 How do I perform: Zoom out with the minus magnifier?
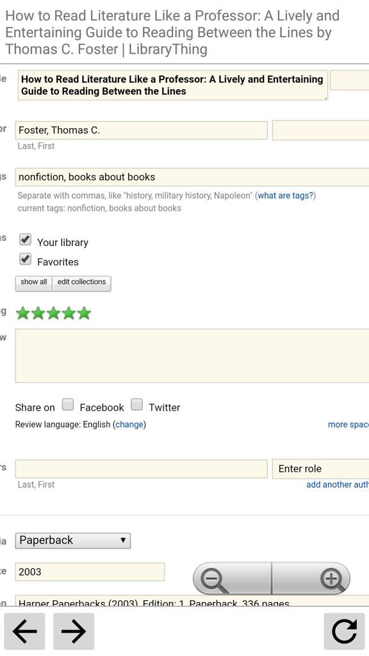[x=232, y=579]
